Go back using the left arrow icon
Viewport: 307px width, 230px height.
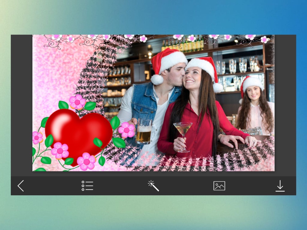21,186
